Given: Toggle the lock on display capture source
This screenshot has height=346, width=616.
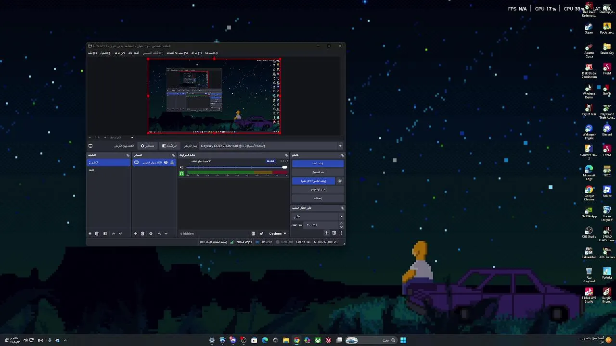Looking at the screenshot, I should (x=172, y=162).
